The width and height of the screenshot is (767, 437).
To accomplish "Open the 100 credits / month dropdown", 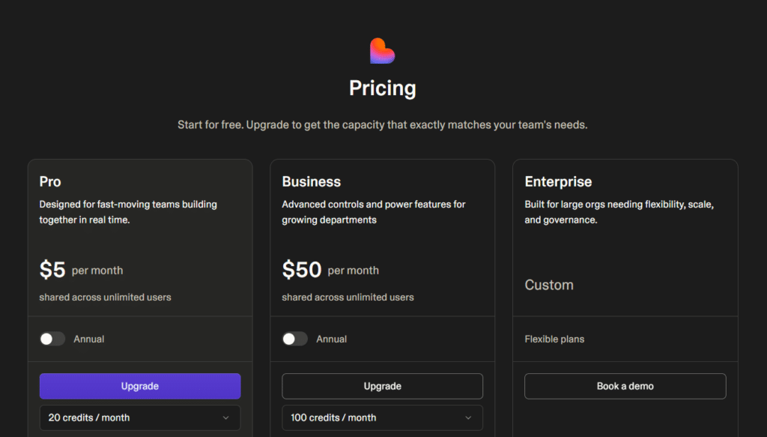I will [382, 418].
